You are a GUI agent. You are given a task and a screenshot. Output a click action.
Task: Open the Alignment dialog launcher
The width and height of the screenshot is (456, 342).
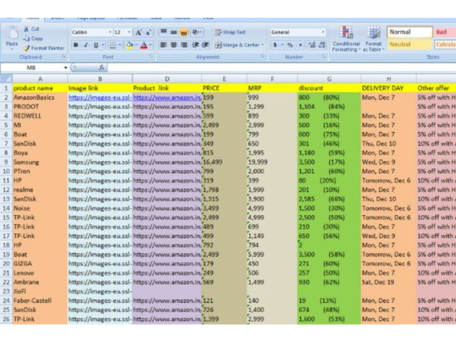point(263,57)
